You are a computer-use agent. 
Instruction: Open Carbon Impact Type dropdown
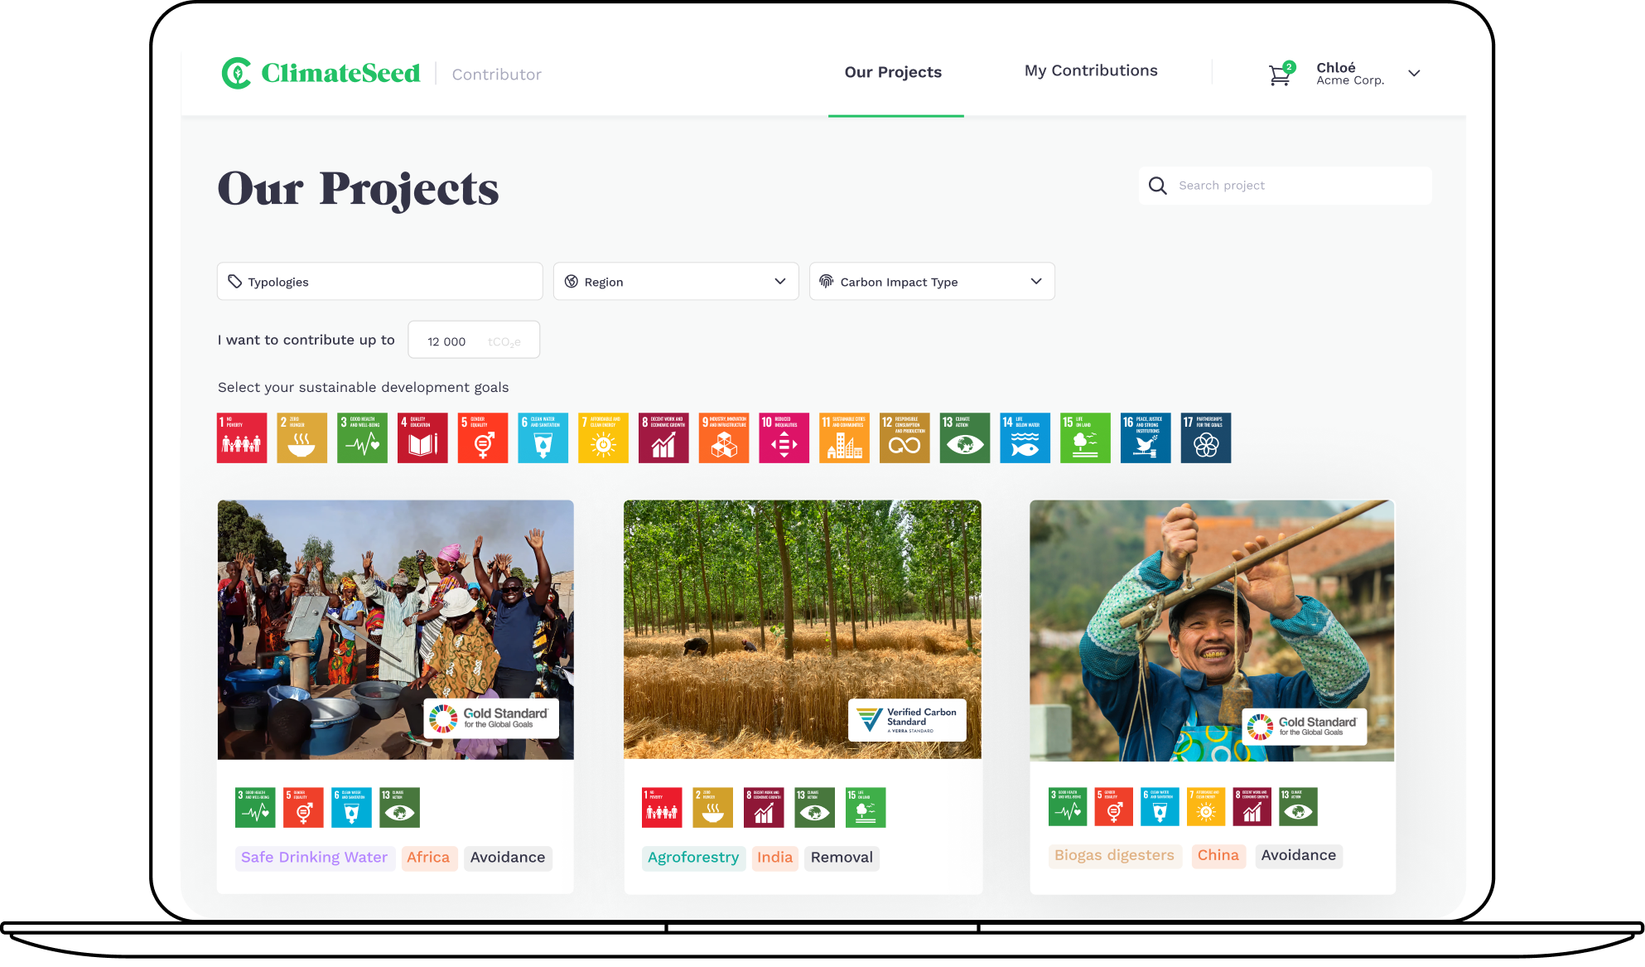(x=931, y=282)
